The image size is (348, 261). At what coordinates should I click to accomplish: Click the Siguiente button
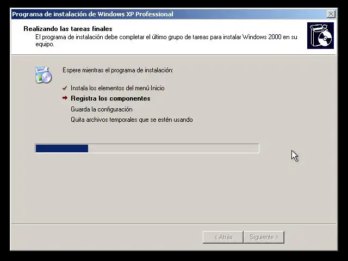(264, 237)
